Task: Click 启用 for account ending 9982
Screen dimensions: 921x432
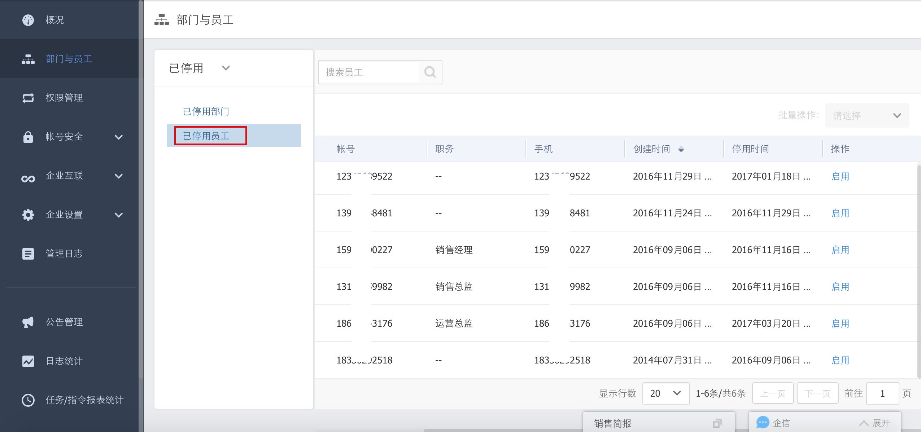Action: (x=840, y=287)
